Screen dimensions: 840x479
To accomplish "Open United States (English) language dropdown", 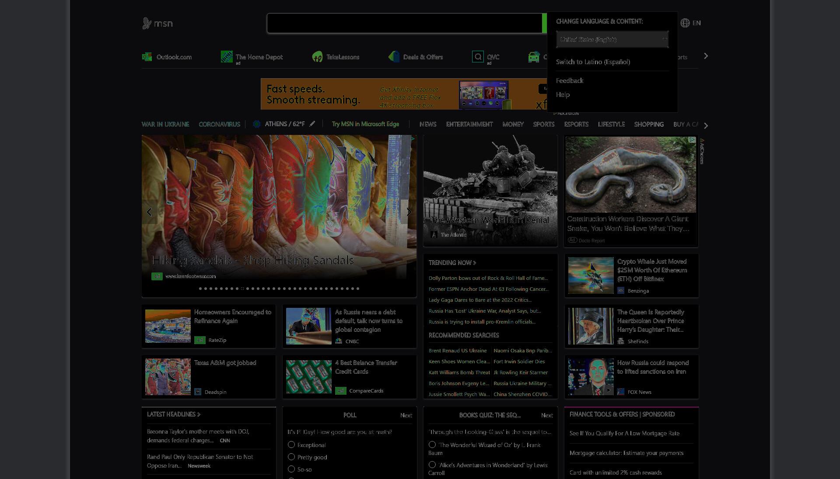I will [x=612, y=39].
